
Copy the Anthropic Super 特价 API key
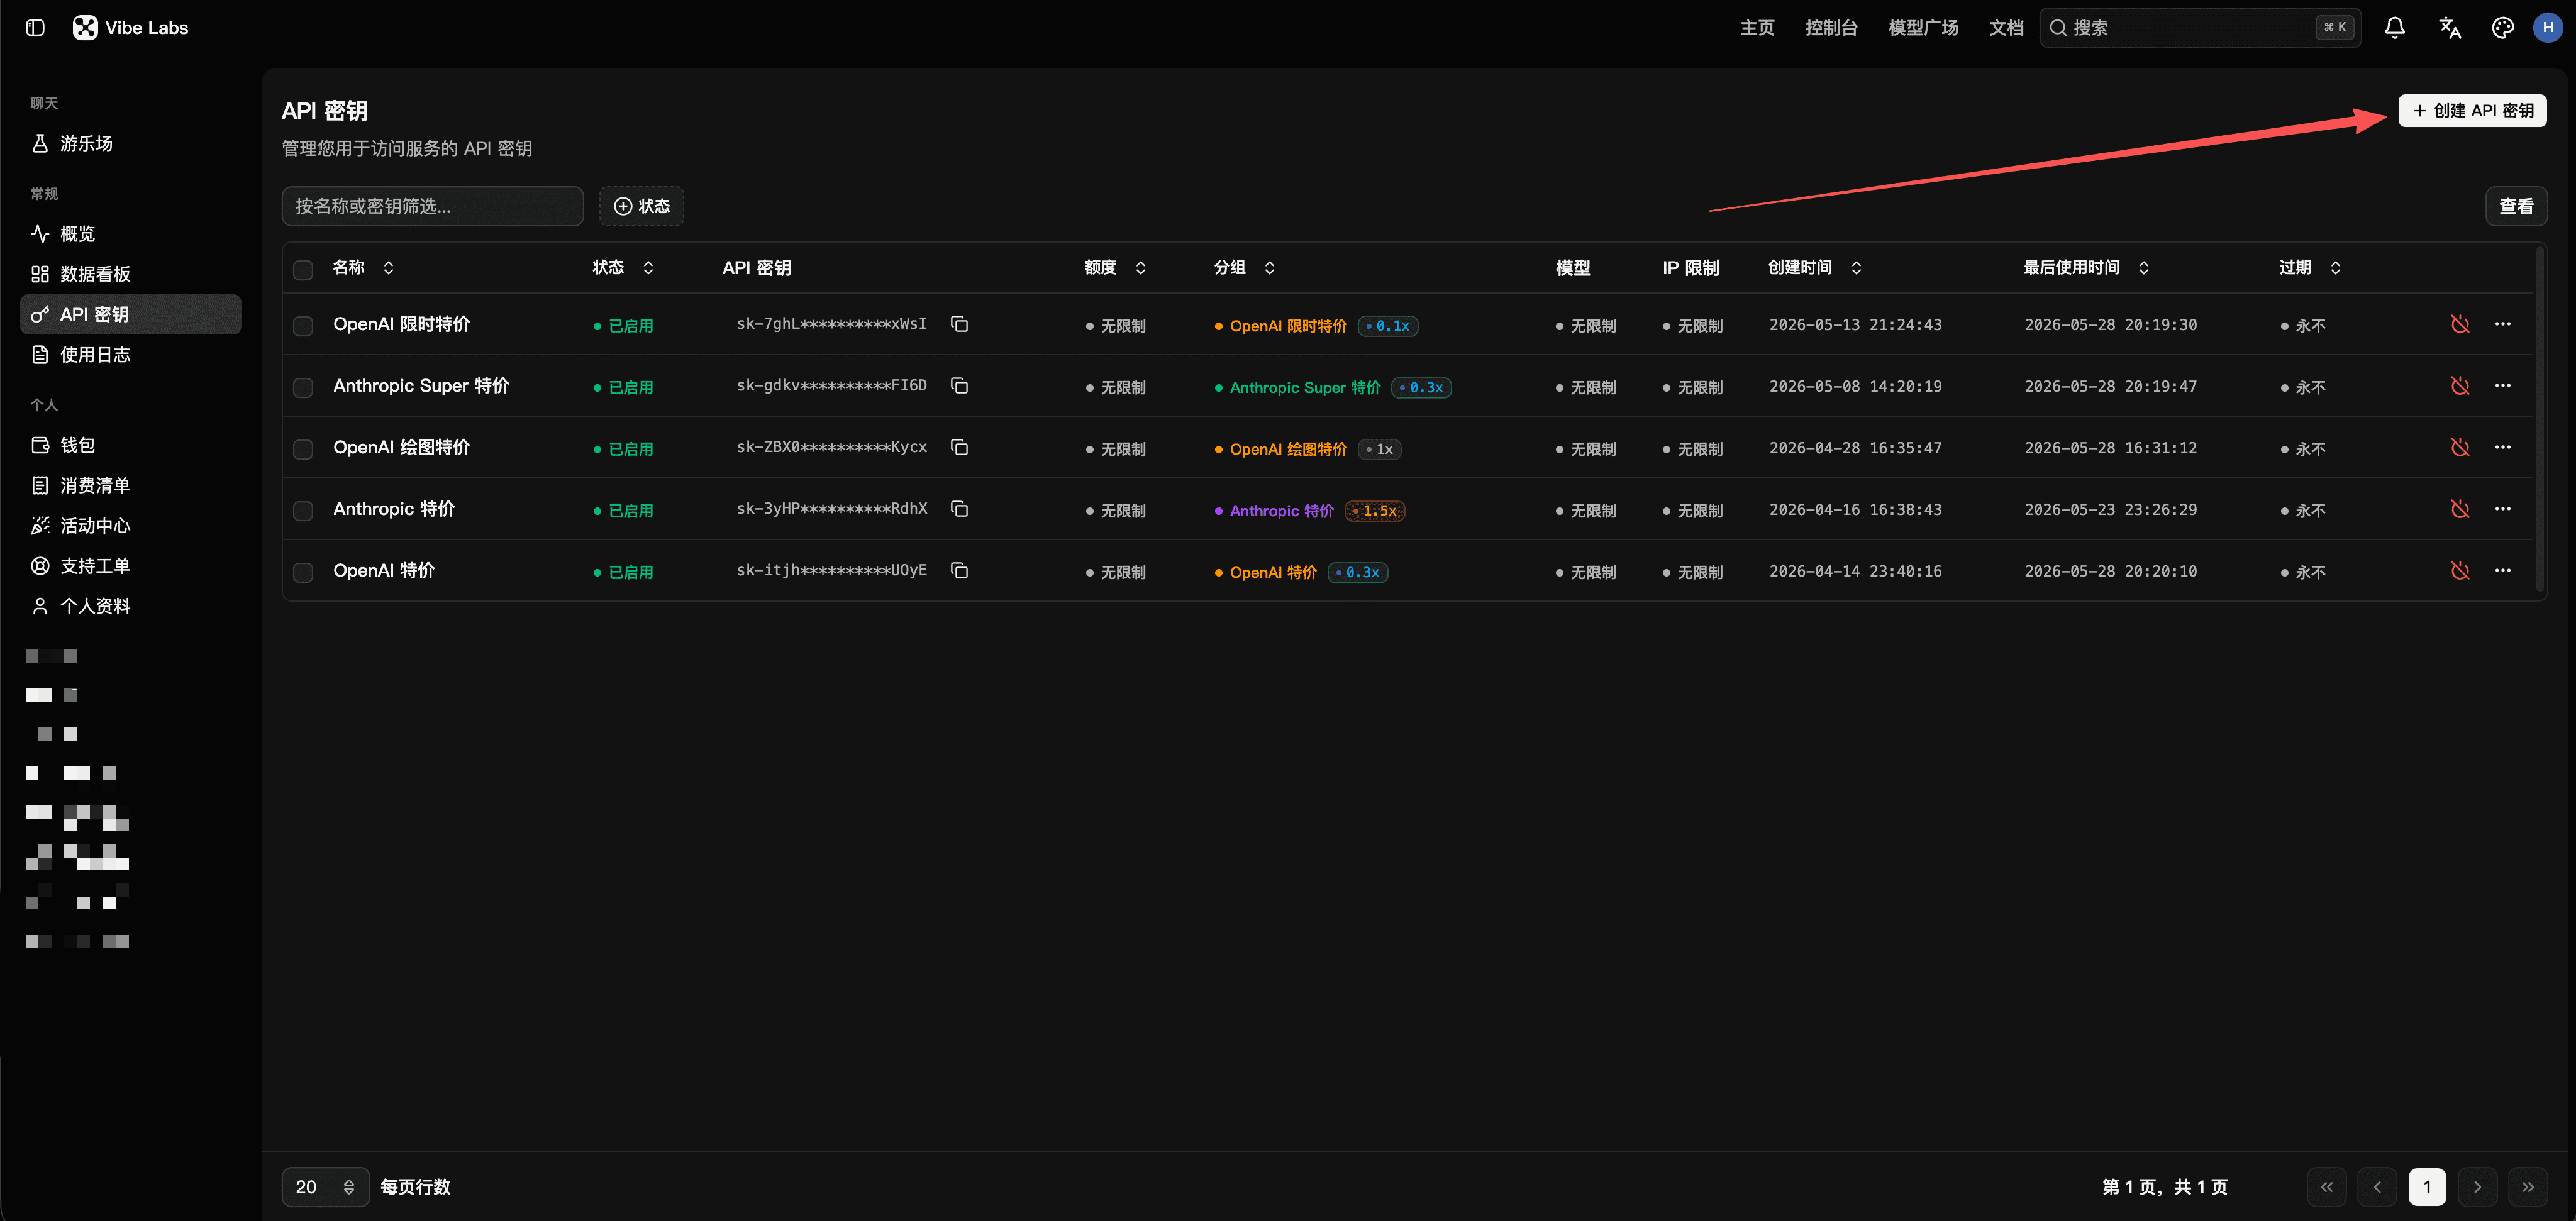pos(959,386)
